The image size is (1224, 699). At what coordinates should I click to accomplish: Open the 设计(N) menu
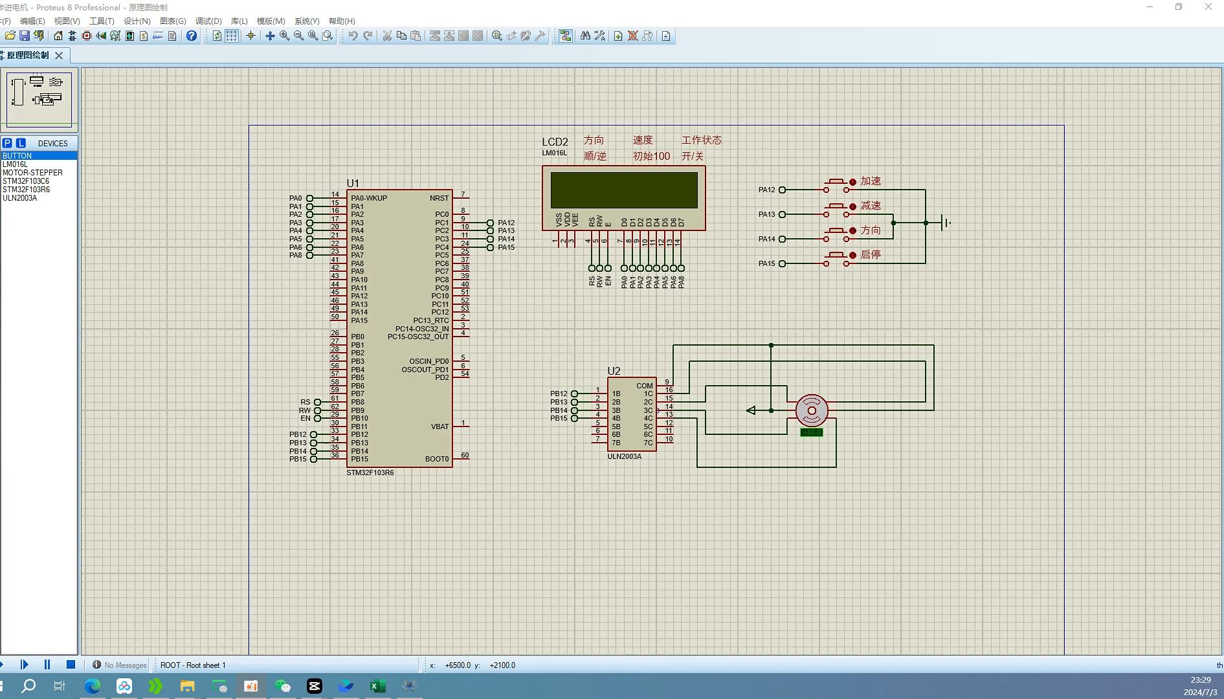(x=137, y=21)
